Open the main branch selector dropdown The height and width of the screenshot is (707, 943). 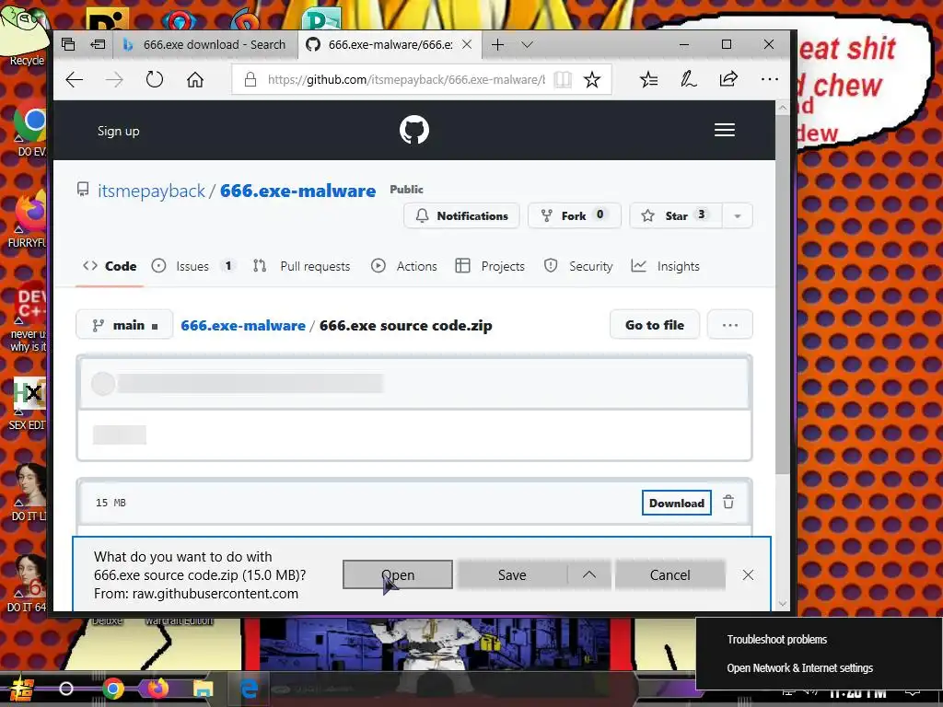pos(124,325)
